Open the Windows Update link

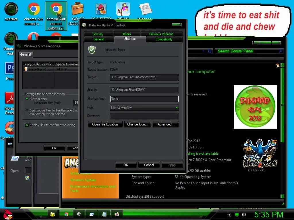click(x=83, y=180)
